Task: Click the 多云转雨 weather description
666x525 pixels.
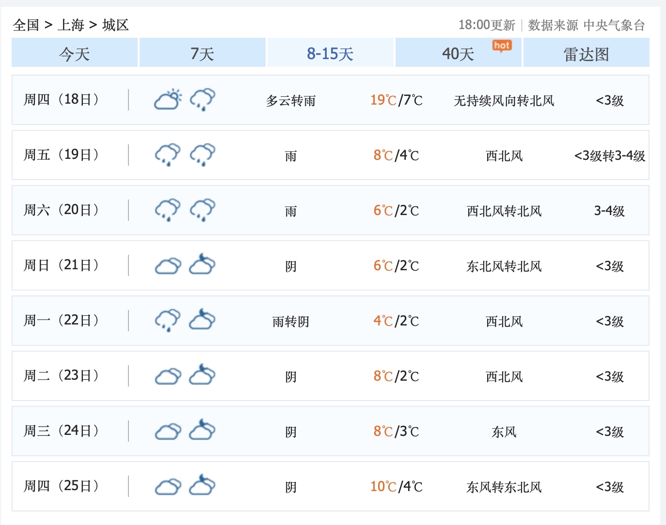Action: click(291, 101)
